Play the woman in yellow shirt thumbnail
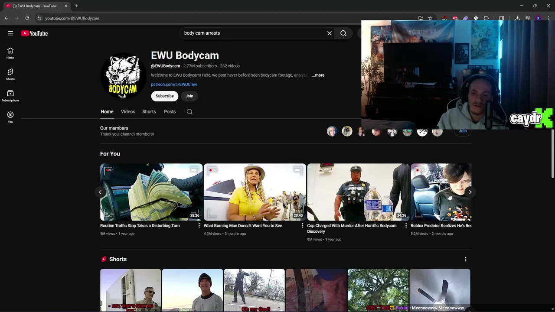The width and height of the screenshot is (555, 312). (255, 192)
